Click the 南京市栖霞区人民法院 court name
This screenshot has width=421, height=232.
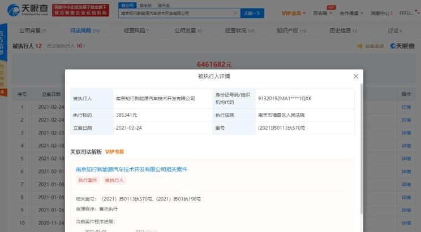281,115
